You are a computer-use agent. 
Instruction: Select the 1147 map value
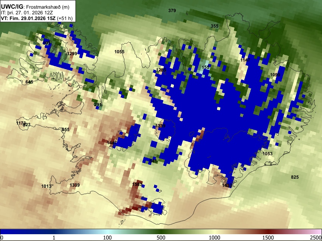[x=245, y=60]
